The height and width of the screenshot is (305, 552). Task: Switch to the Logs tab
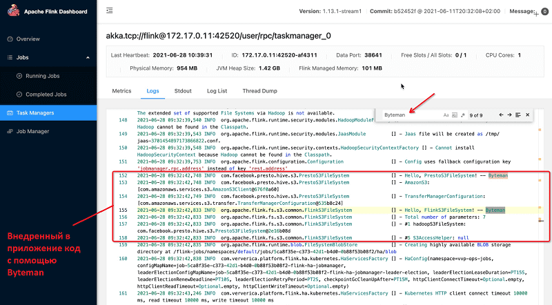tap(152, 91)
